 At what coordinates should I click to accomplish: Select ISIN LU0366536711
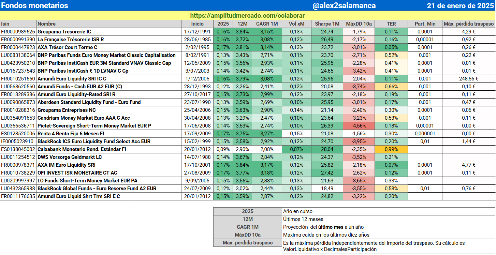coord(18,126)
